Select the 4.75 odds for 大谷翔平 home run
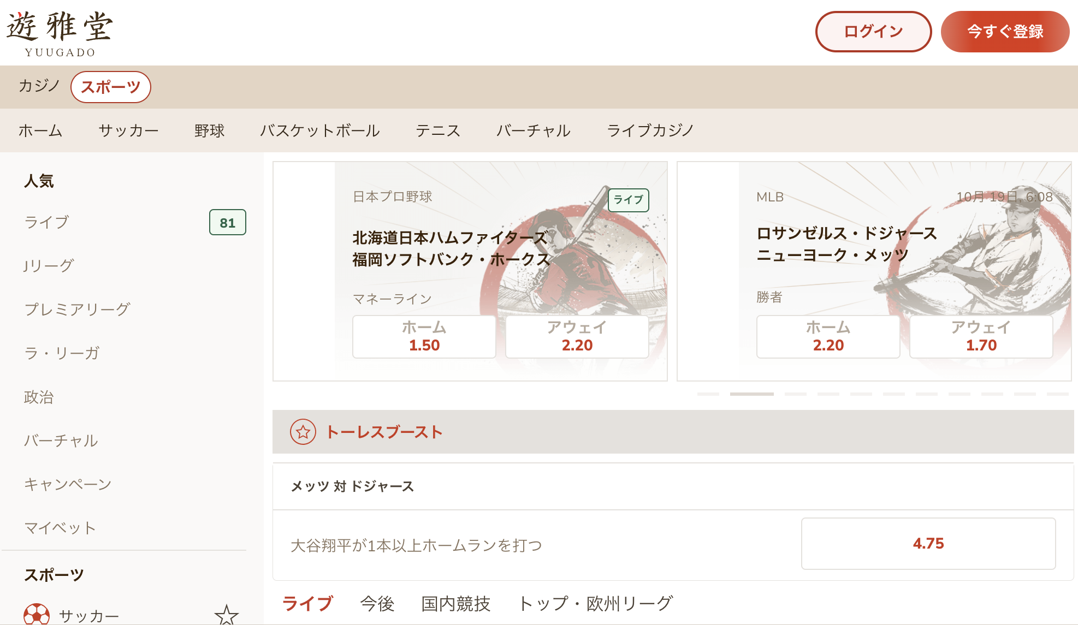This screenshot has width=1078, height=625. point(928,544)
